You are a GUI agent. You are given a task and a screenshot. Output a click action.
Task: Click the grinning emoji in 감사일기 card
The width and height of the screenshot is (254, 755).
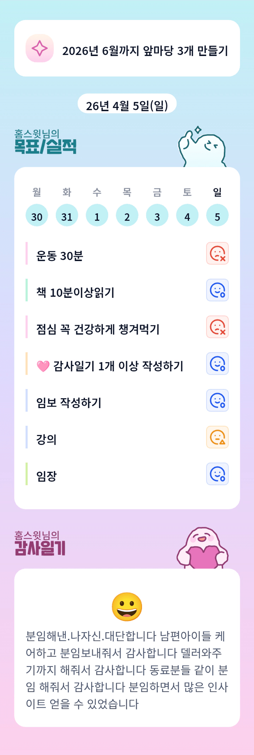[127, 607]
